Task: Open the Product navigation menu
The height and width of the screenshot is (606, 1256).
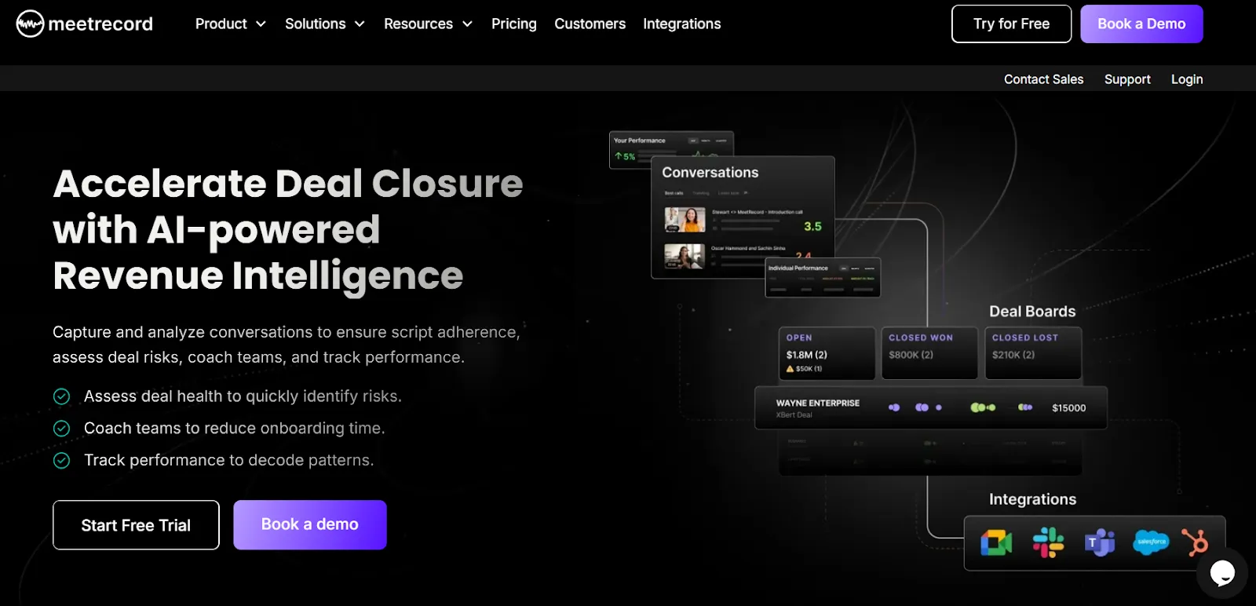Action: (230, 24)
